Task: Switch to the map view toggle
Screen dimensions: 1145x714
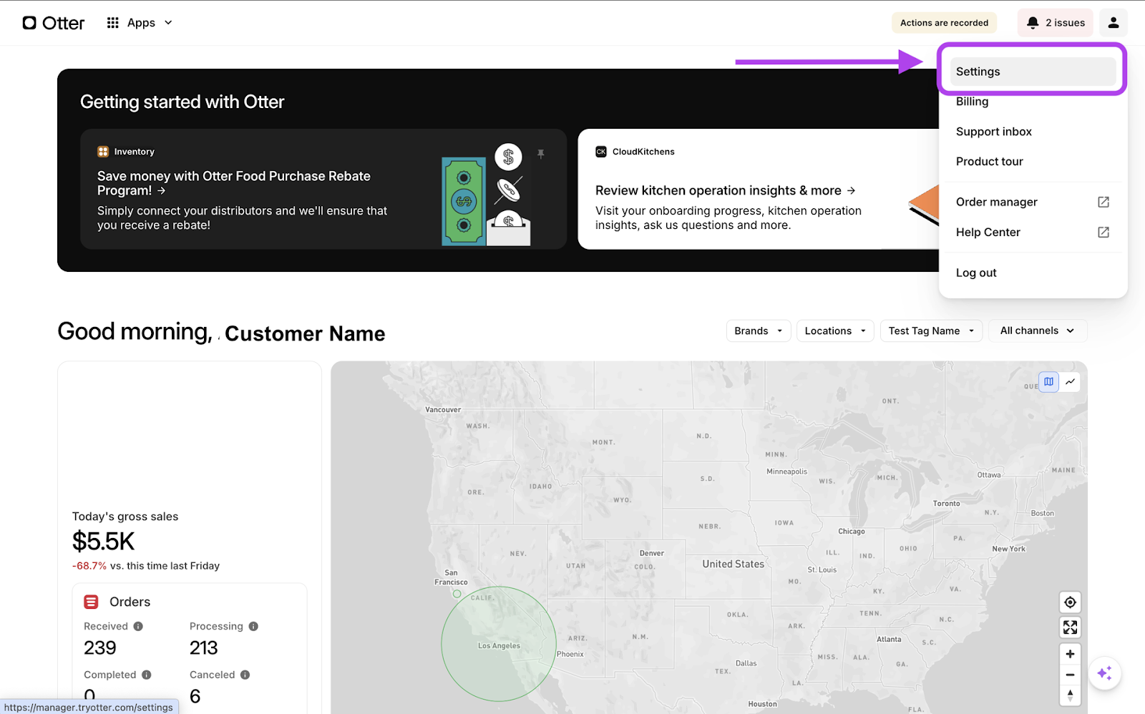Action: [1048, 382]
